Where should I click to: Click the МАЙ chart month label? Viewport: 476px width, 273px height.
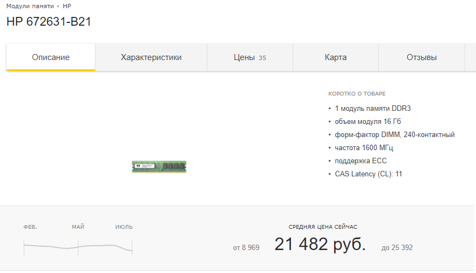point(78,227)
